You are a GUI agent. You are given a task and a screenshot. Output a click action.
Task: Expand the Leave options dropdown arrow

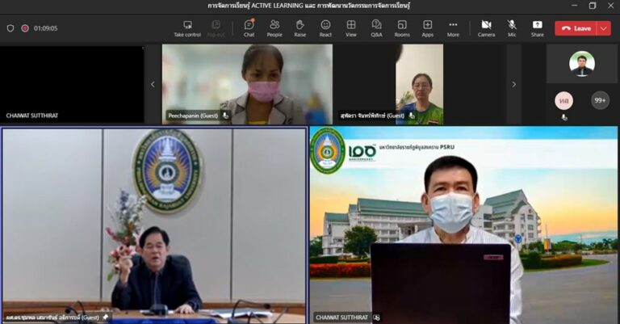coord(604,28)
